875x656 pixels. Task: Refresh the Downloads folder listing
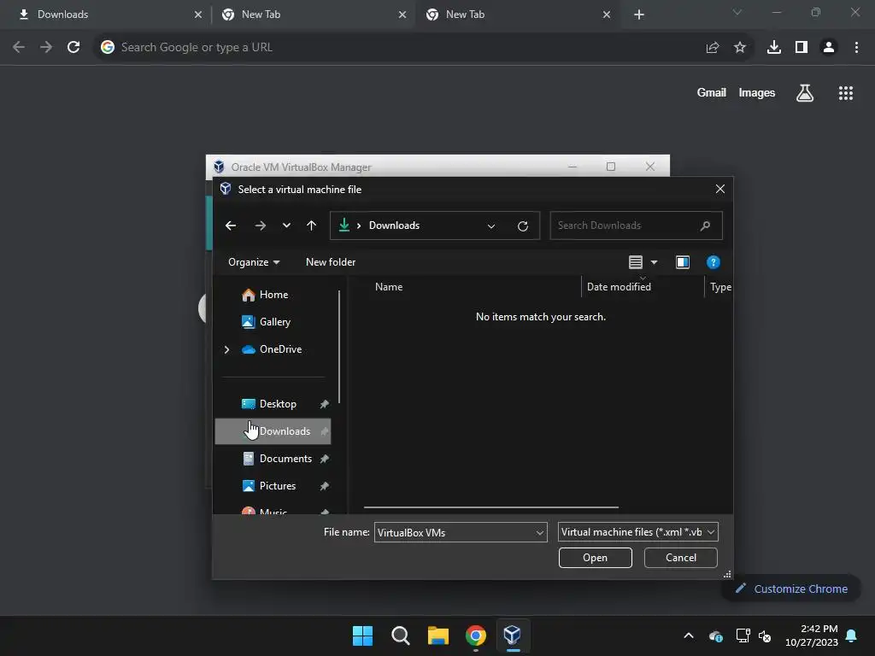(x=523, y=225)
